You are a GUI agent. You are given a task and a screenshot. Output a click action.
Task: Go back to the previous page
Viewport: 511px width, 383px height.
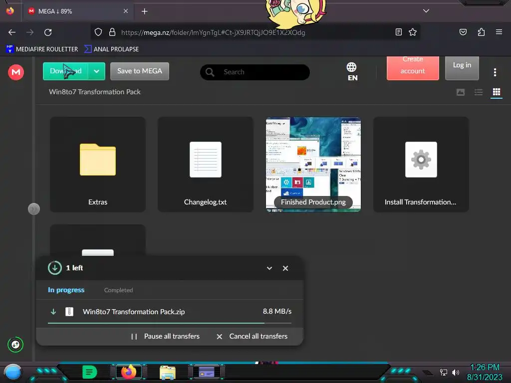[x=12, y=32]
